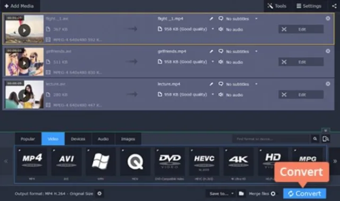Choose the MP4 format icon
This screenshot has height=201, width=340.
pos(32,162)
